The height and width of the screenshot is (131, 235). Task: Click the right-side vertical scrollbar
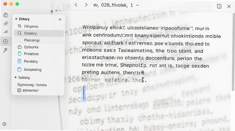tap(233, 52)
